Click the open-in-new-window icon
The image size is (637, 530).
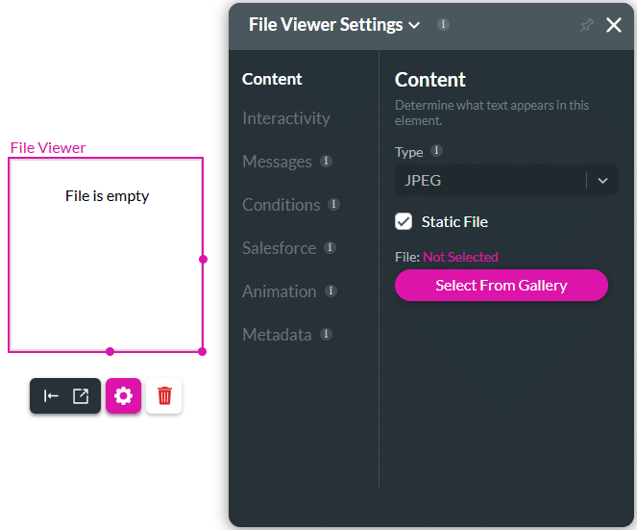(x=81, y=395)
